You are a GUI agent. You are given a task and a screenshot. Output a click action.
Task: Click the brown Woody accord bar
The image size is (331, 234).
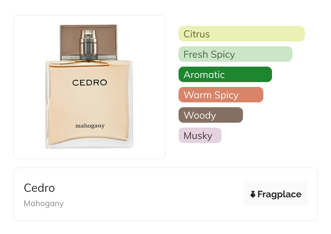pyautogui.click(x=210, y=115)
